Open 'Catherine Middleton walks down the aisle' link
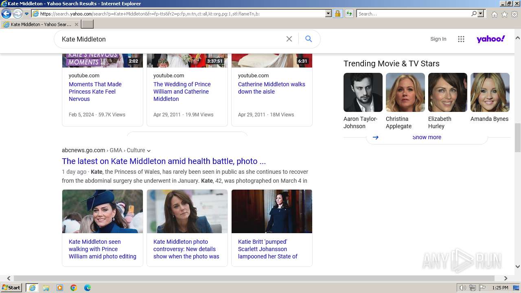 (271, 88)
